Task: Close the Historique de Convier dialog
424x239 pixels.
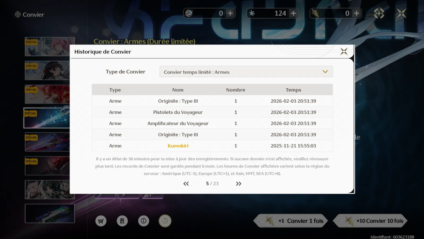Action: (x=344, y=51)
